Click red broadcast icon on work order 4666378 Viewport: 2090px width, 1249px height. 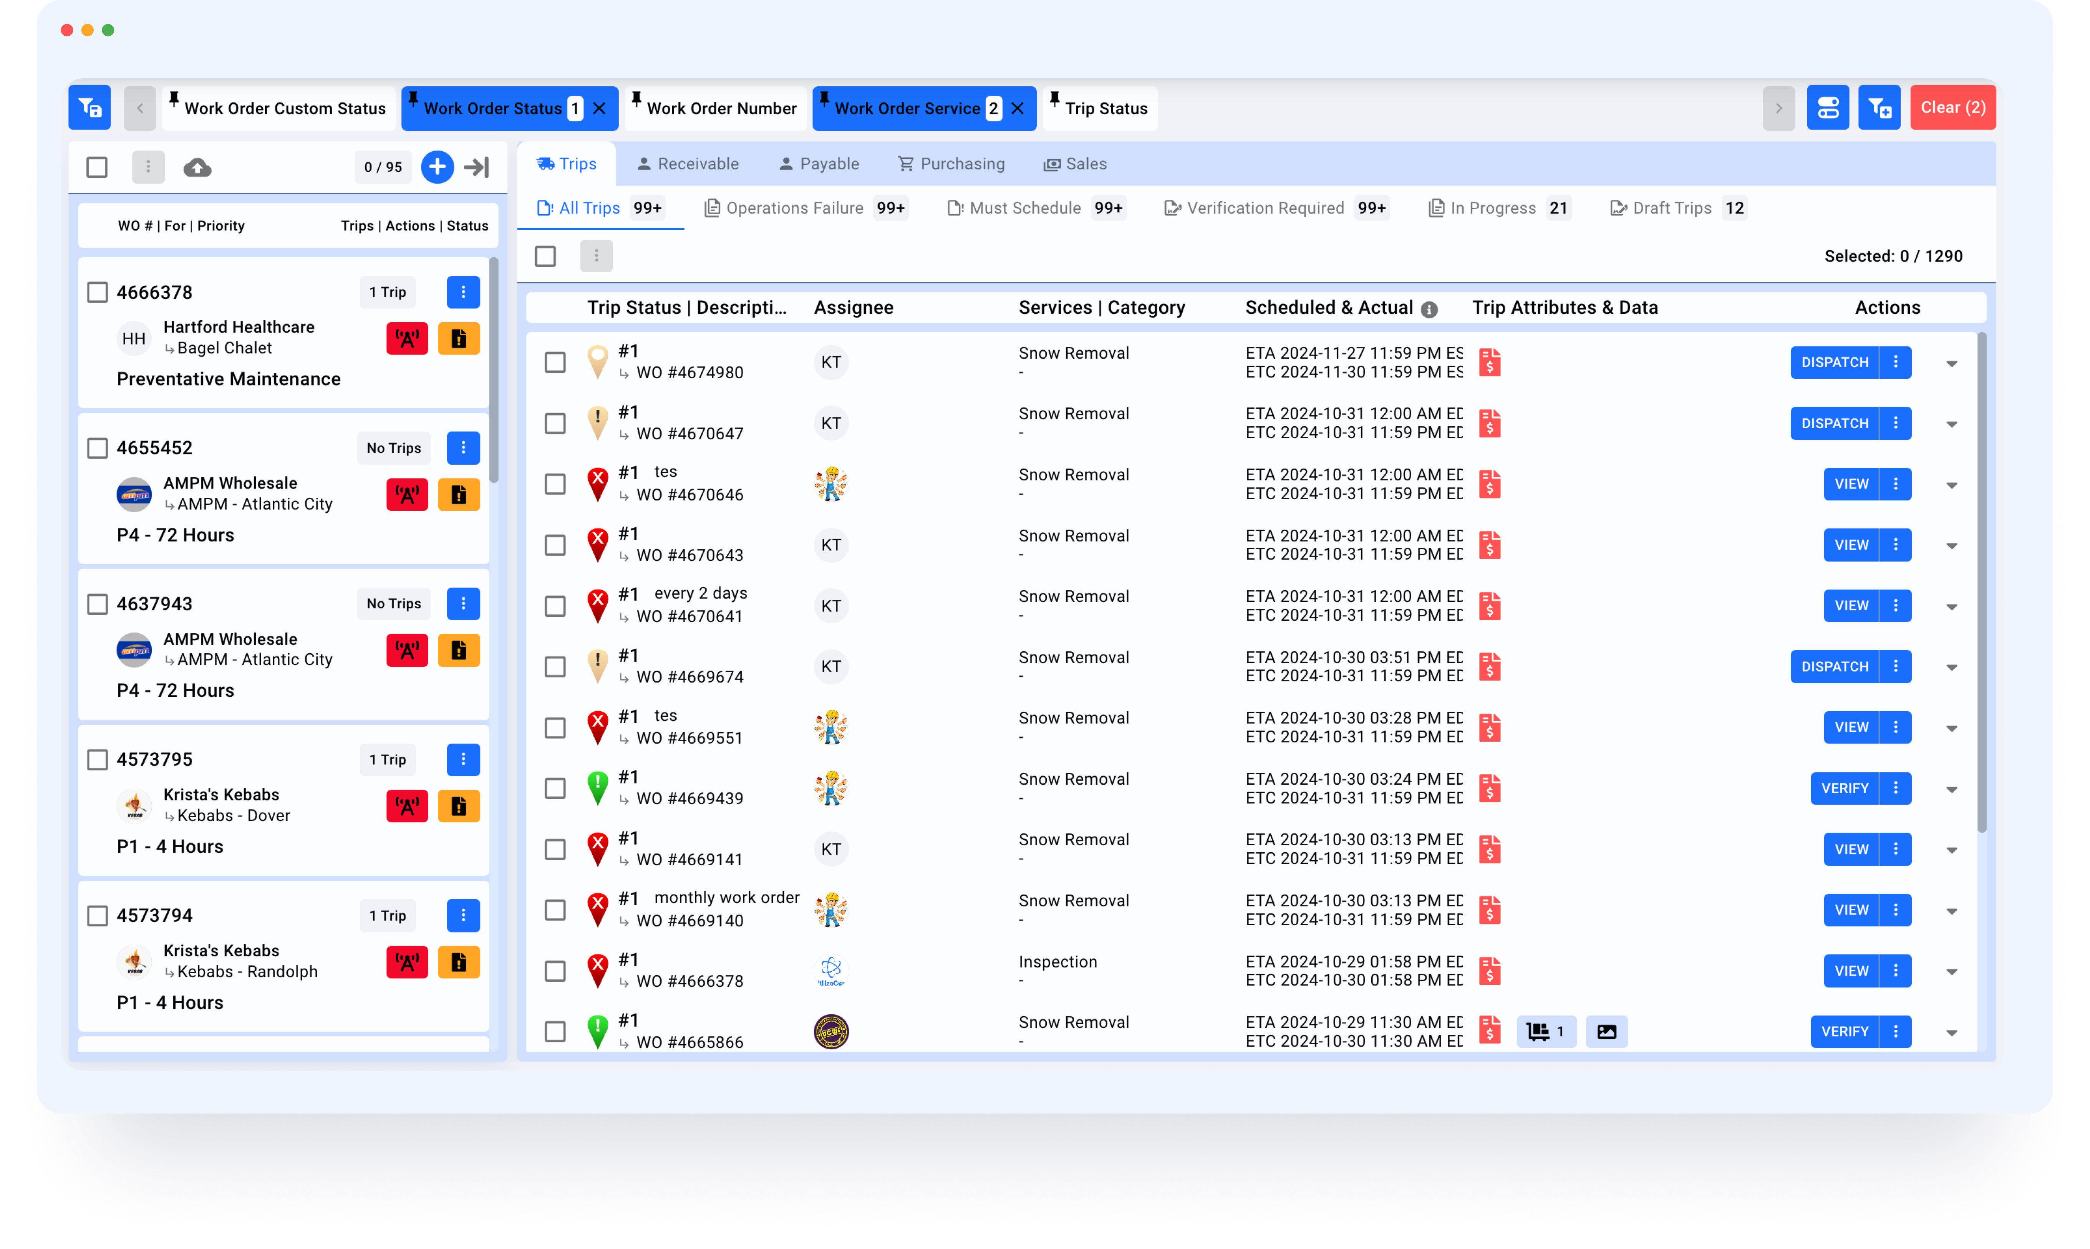pyautogui.click(x=408, y=338)
